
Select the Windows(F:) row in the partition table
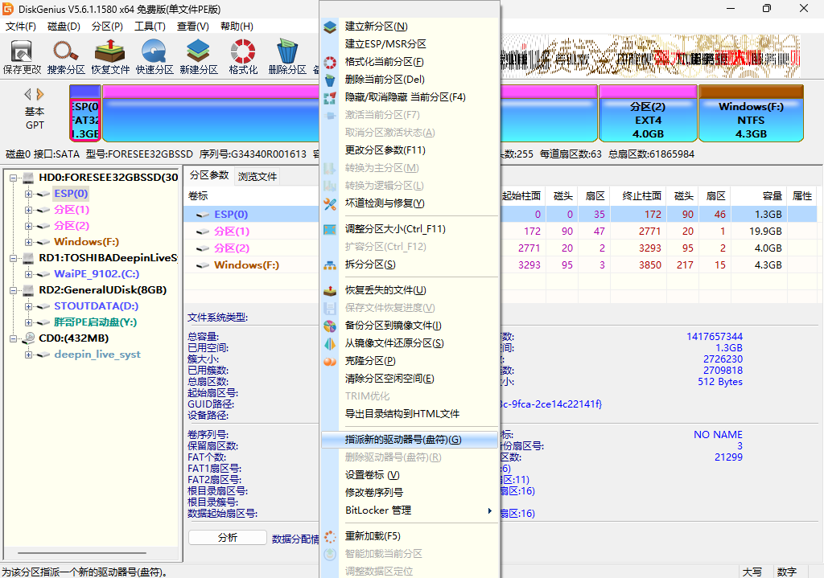pyautogui.click(x=501, y=265)
